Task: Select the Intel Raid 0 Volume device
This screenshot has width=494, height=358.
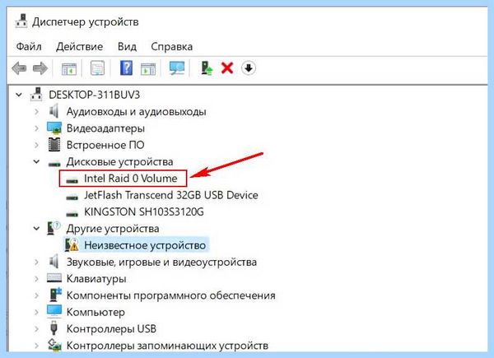Action: [x=130, y=179]
